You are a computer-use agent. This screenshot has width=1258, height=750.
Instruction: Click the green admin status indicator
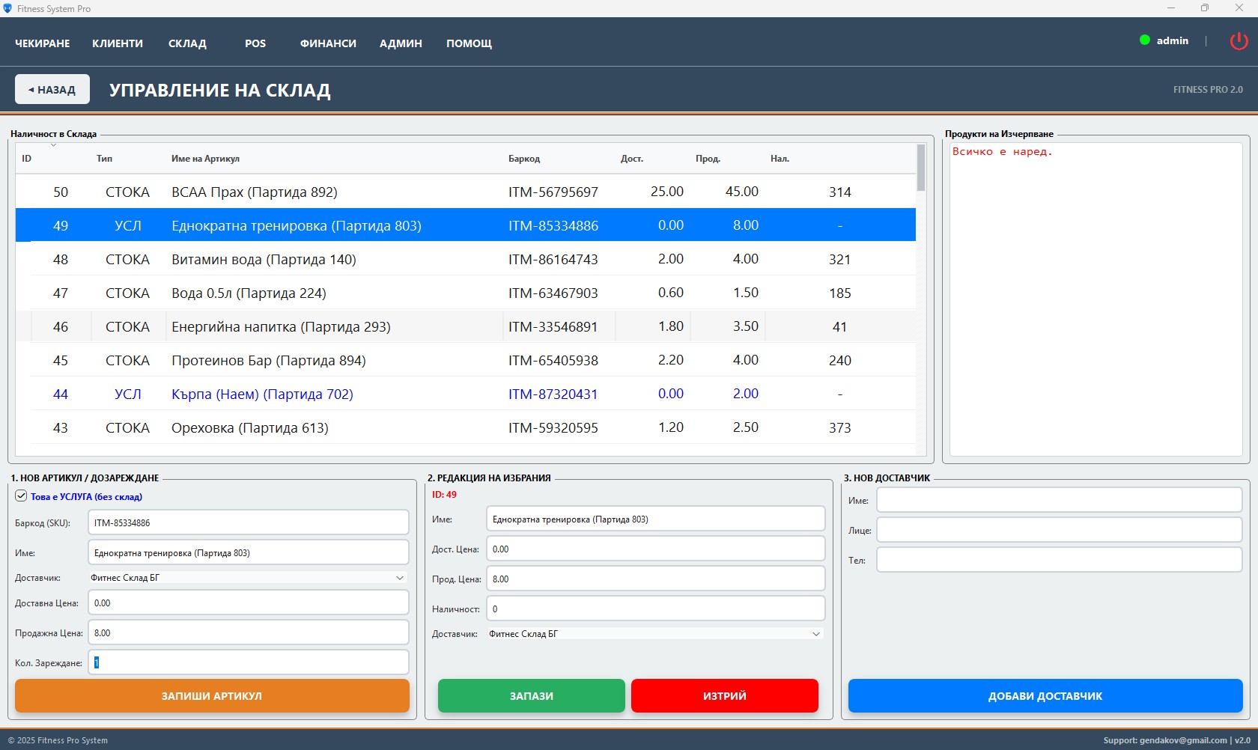point(1144,40)
